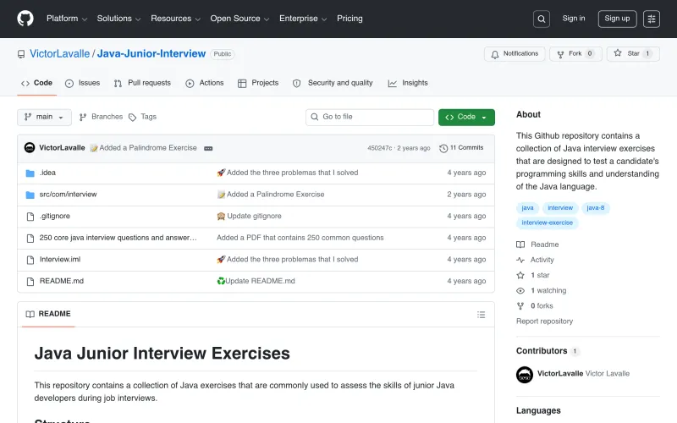Click the interview-exercise topic tag
Screen dimensions: 677x423
[547, 222]
